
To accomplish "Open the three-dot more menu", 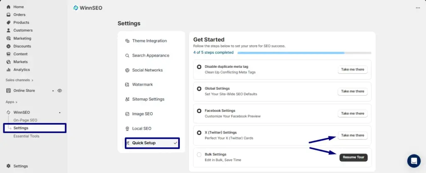I will [418, 8].
